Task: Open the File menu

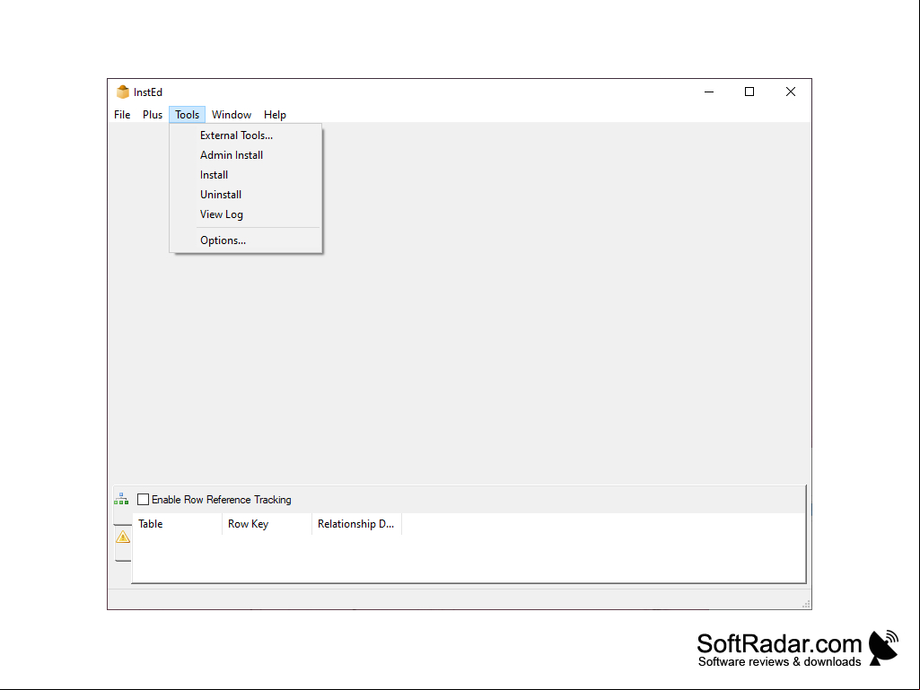Action: (x=122, y=115)
